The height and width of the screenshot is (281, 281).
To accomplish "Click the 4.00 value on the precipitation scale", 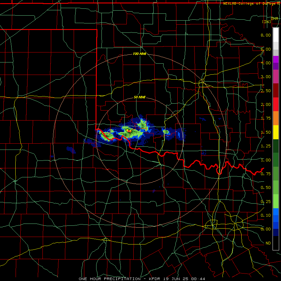I will pyautogui.click(x=266, y=63).
